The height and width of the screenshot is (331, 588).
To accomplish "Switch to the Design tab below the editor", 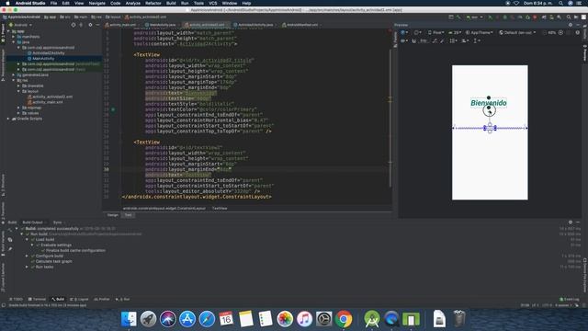I will click(112, 215).
